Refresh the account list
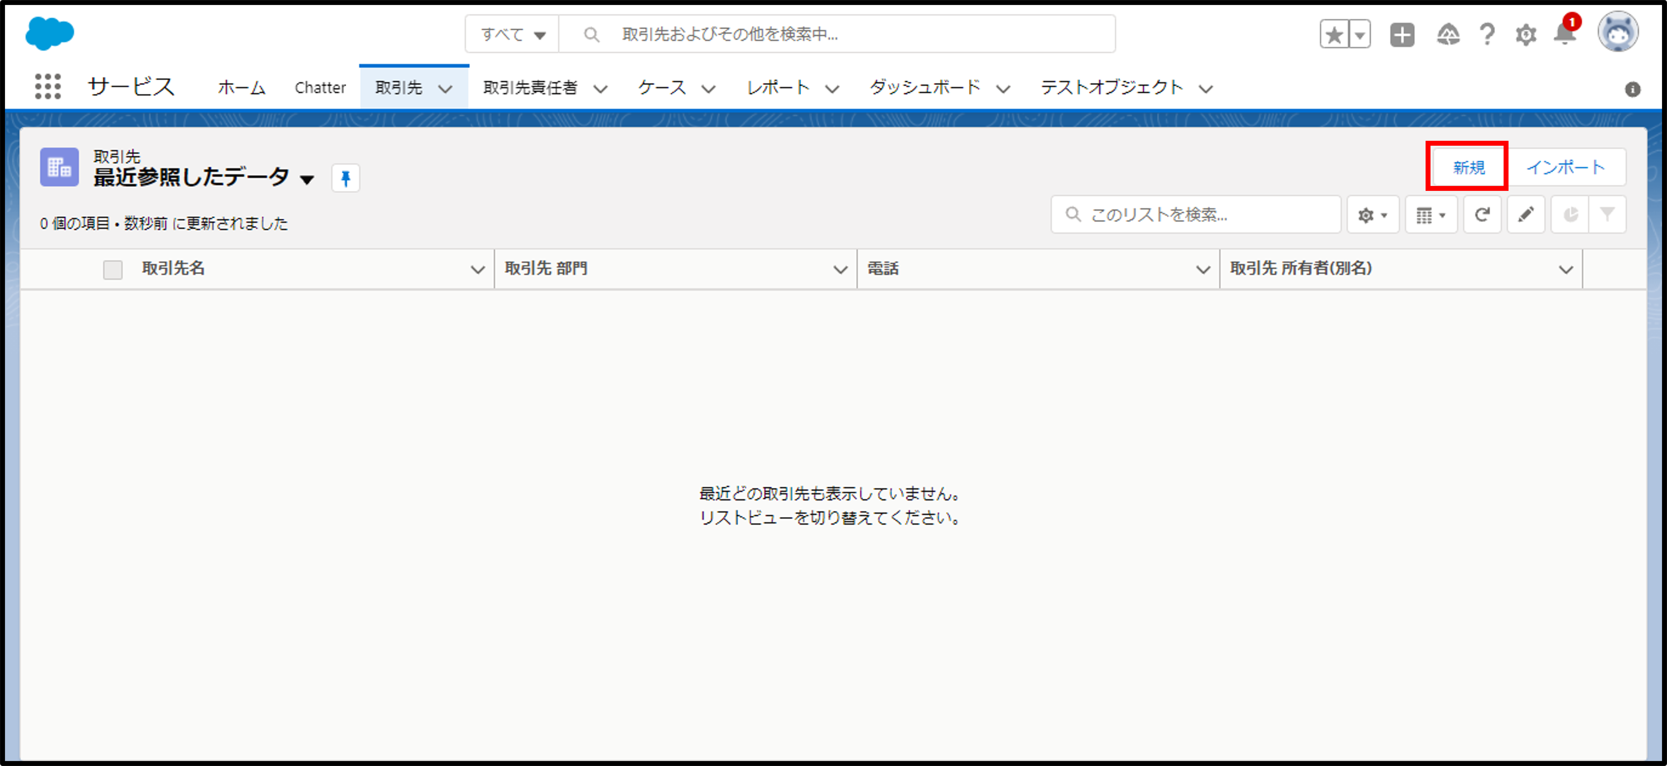 click(1482, 215)
